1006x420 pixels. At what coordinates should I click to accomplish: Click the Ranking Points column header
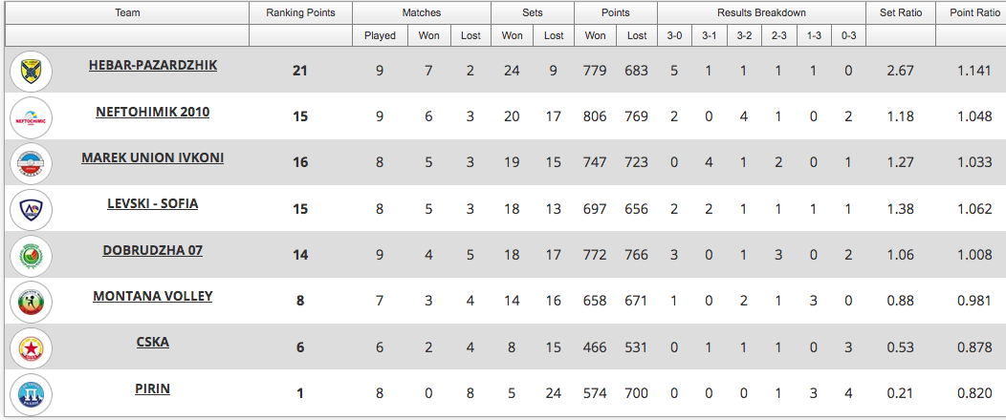(x=300, y=12)
